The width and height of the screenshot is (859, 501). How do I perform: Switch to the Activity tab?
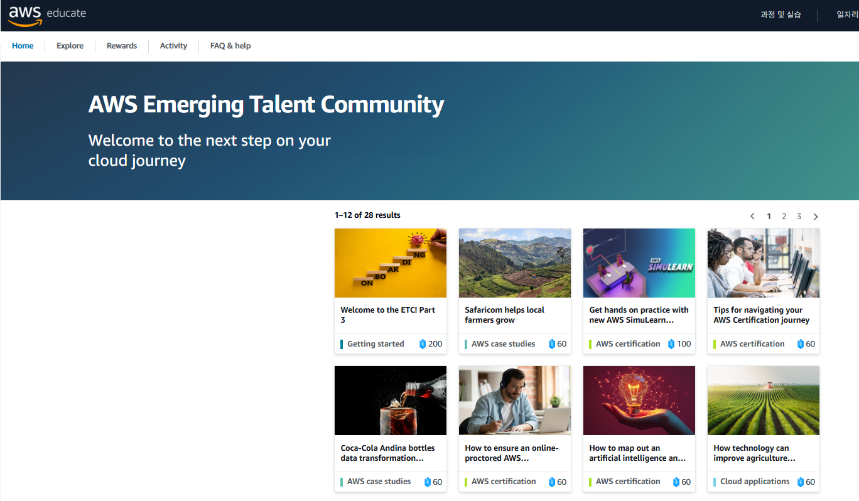click(x=173, y=46)
